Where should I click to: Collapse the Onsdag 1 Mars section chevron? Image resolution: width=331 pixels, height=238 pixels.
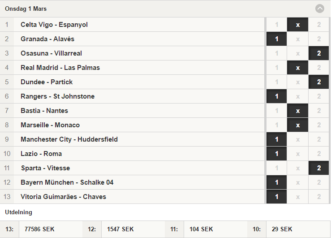coord(320,9)
